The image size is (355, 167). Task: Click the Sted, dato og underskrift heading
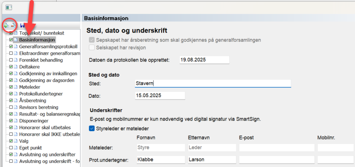click(x=127, y=30)
